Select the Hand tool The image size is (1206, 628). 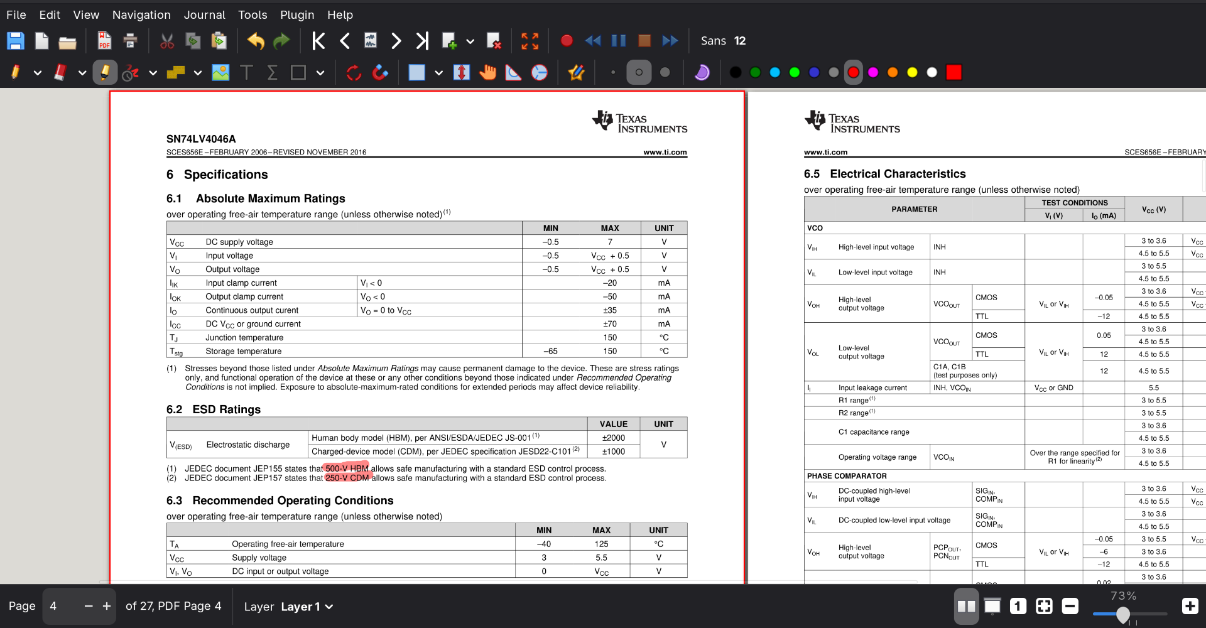(x=487, y=73)
